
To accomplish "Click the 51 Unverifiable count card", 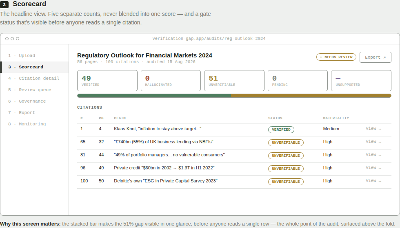I will point(234,81).
